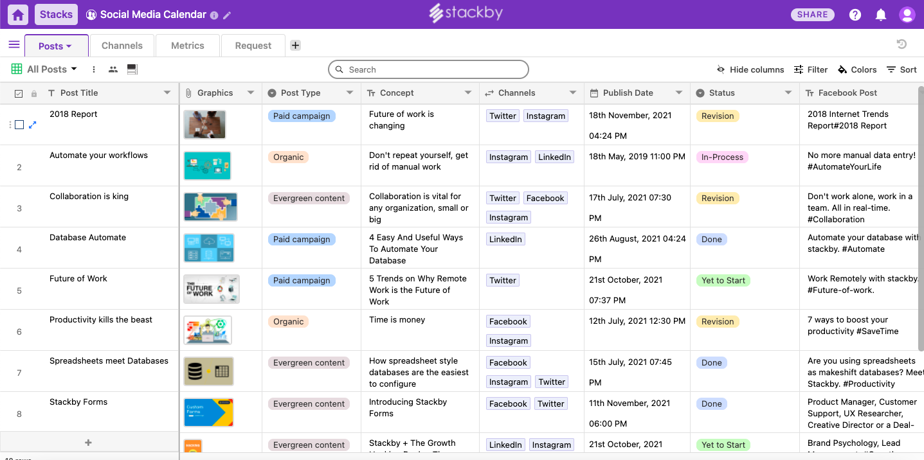Open Status column dropdown arrow
Viewport: 924px width, 460px height.
pos(788,93)
